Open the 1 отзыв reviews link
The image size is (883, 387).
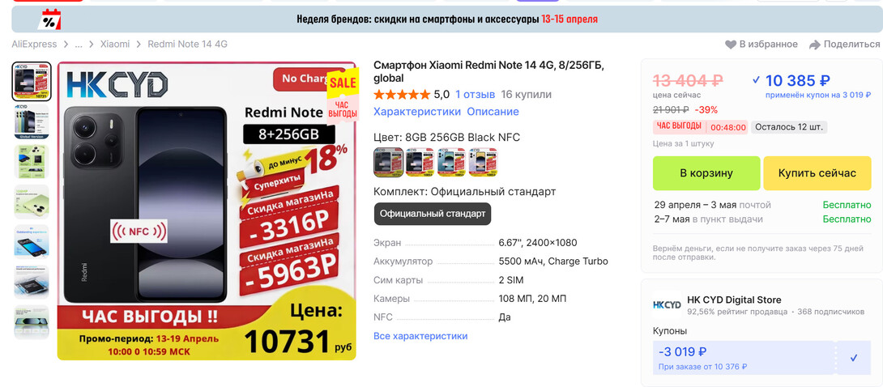[476, 95]
